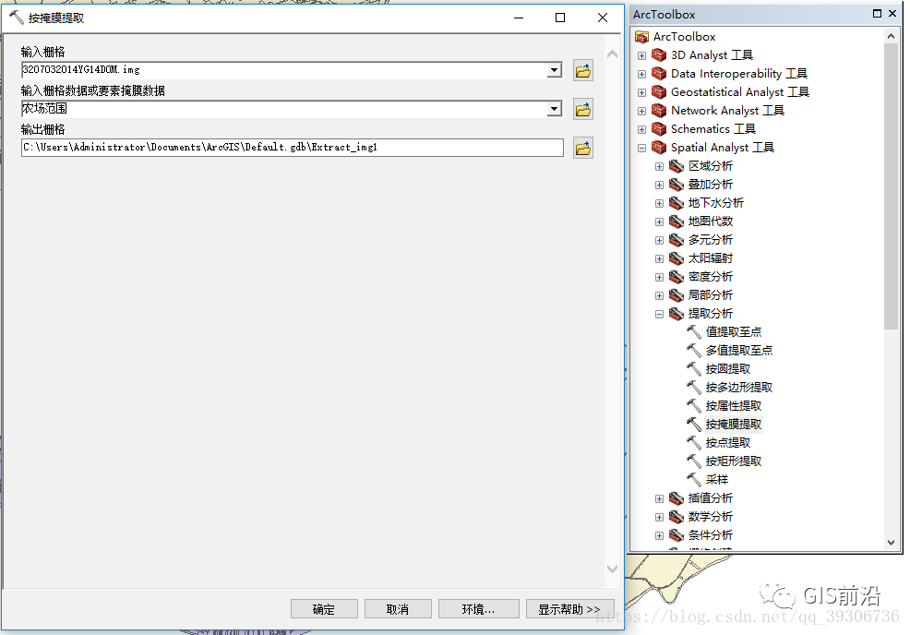Select the 按掩膜提取 tool label

tap(734, 425)
